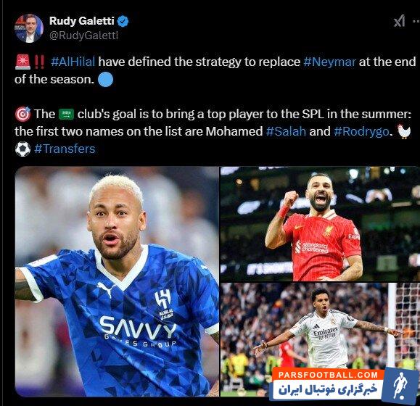The height and width of the screenshot is (406, 420).
Task: Open the Grok xI icon
Action: coord(399,22)
